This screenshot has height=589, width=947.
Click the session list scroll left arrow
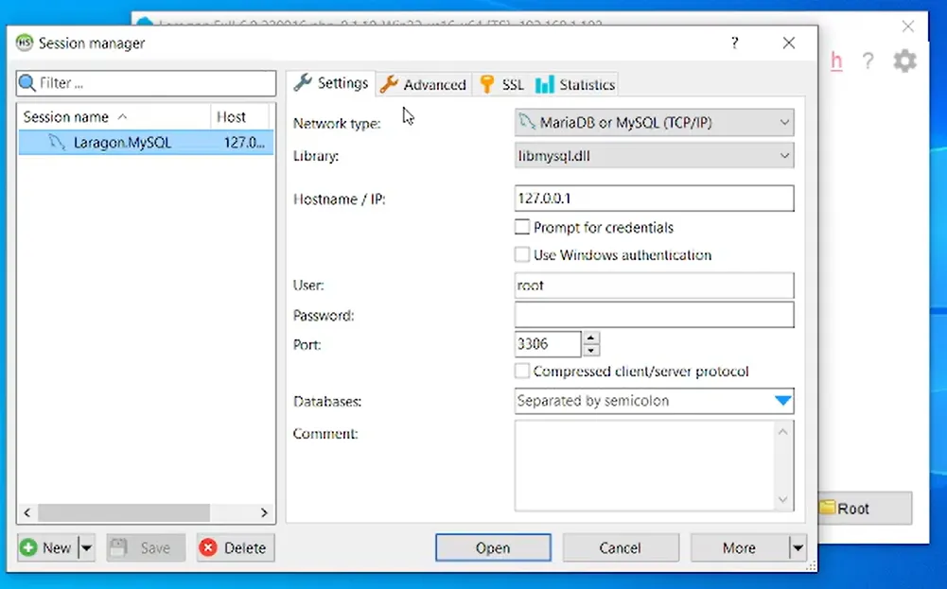[27, 513]
